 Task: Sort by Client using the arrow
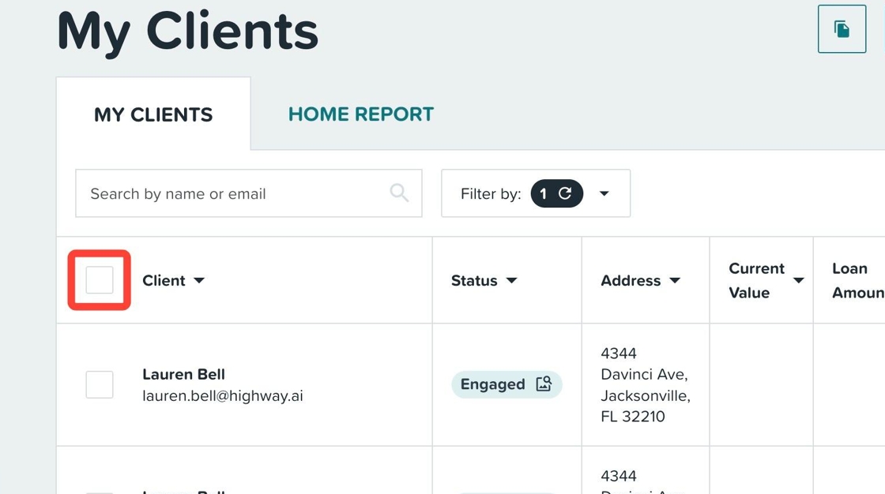pyautogui.click(x=199, y=280)
